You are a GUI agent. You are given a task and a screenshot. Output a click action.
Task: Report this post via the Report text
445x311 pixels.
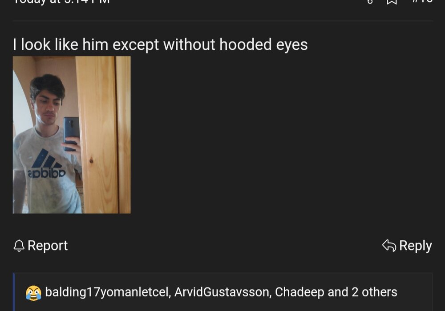[x=48, y=246]
